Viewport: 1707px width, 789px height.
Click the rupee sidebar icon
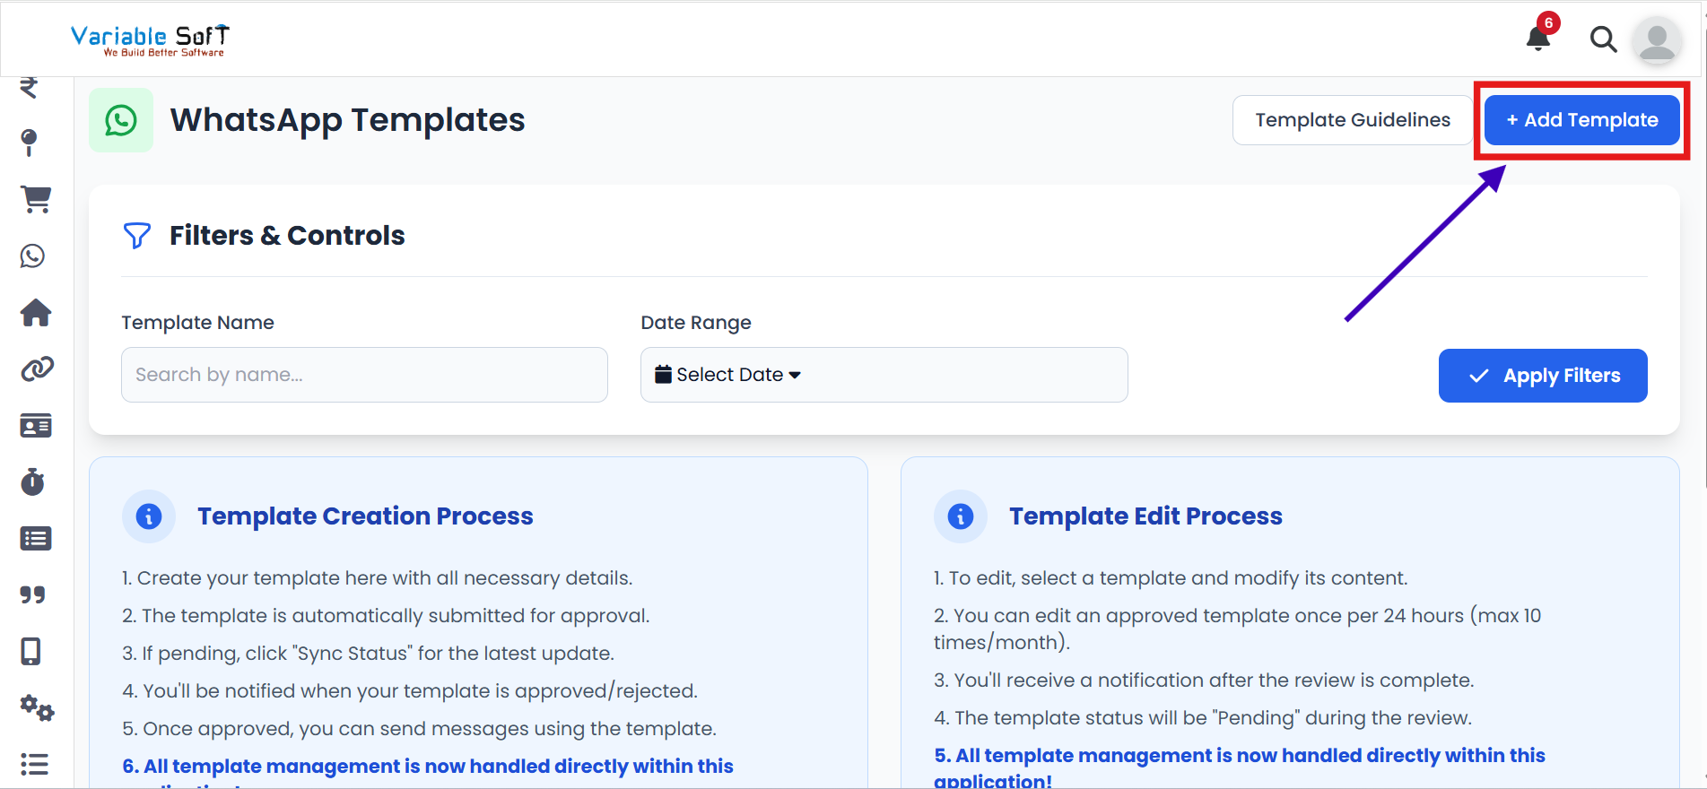point(29,88)
